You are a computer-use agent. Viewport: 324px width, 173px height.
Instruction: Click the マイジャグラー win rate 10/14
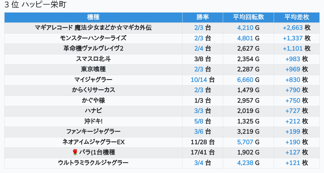pyautogui.click(x=199, y=80)
